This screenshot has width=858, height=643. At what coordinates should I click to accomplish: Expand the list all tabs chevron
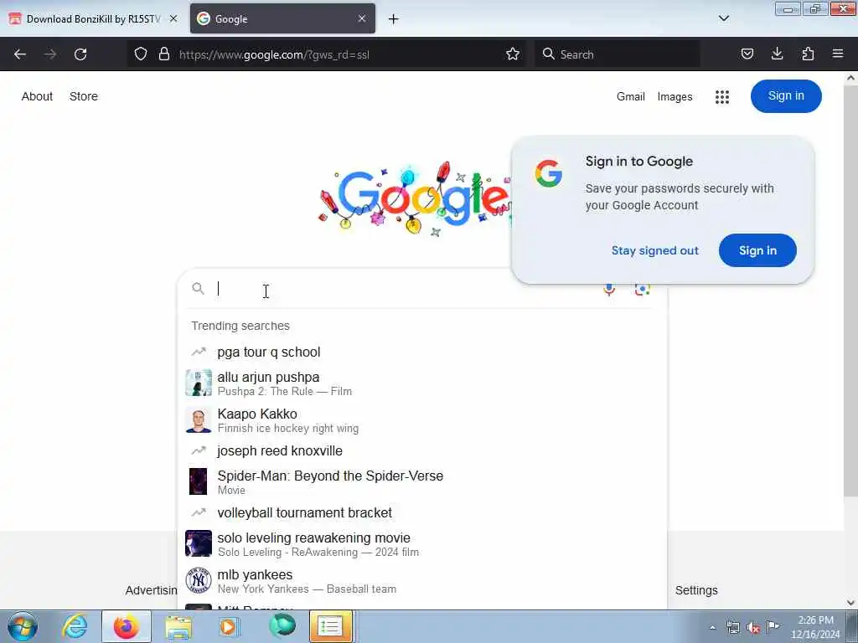click(x=723, y=18)
